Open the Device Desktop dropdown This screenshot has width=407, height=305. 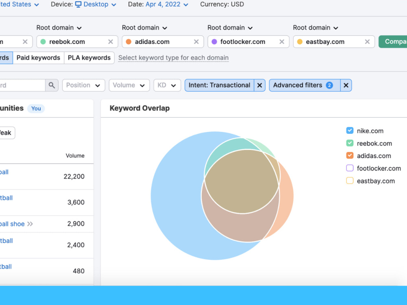pos(96,4)
